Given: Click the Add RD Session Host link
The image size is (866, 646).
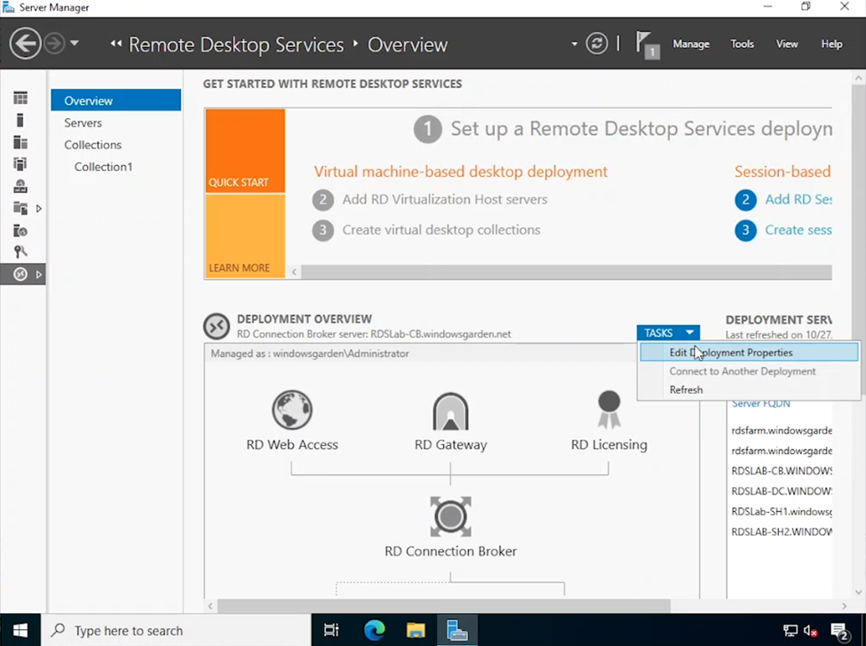Looking at the screenshot, I should (798, 200).
